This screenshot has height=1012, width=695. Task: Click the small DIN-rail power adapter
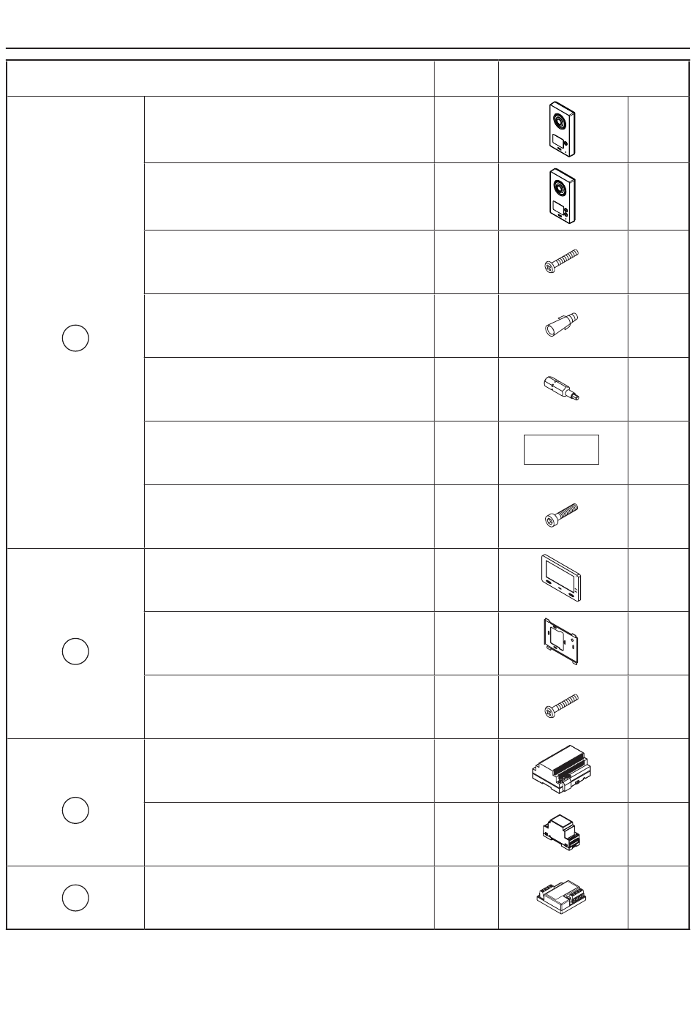pyautogui.click(x=563, y=833)
